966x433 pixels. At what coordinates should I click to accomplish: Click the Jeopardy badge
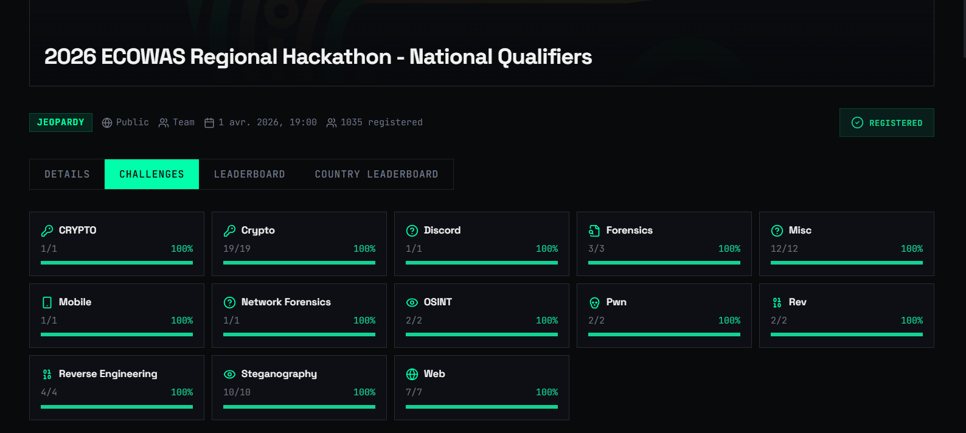61,122
